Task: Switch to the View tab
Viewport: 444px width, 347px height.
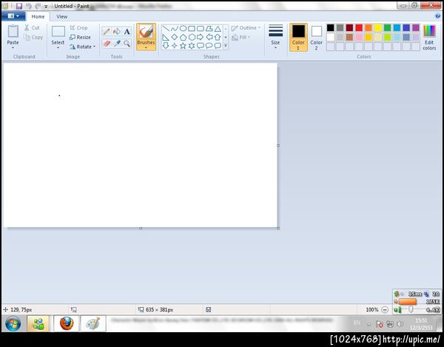Action: (x=61, y=16)
